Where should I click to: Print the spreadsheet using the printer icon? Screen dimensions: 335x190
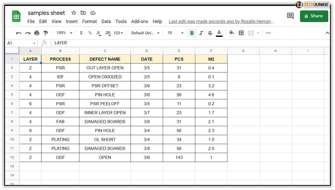coord(37,33)
